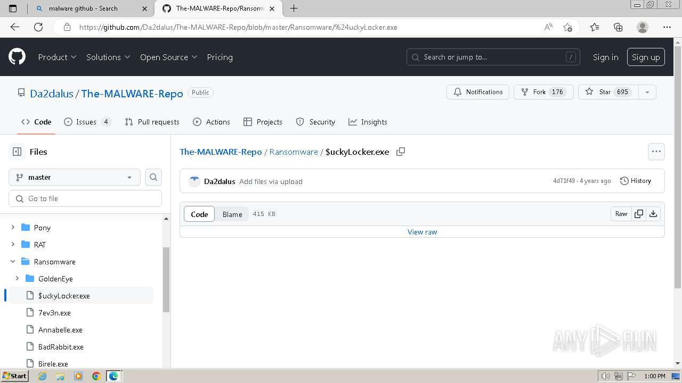Click the Edge taskbar icon

(x=114, y=376)
